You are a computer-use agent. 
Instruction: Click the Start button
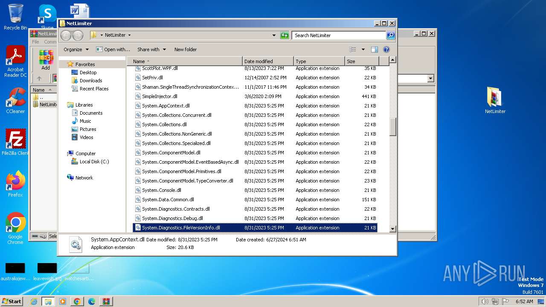coord(12,301)
